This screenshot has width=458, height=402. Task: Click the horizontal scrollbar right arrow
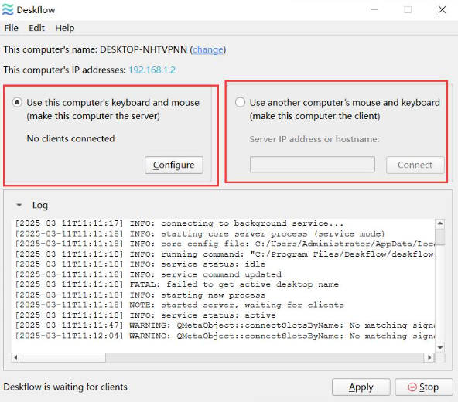(429, 358)
